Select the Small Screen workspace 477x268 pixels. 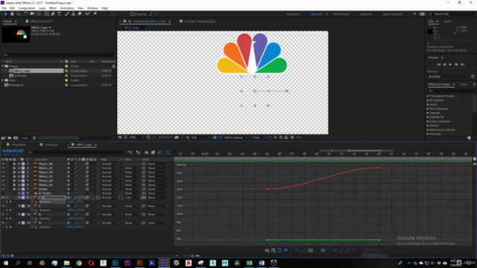[x=341, y=14]
